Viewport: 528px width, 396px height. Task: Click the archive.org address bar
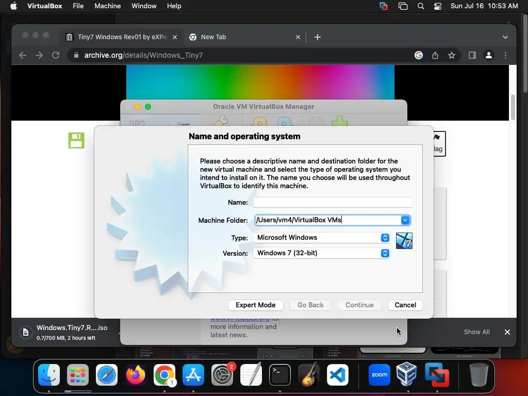(x=242, y=55)
